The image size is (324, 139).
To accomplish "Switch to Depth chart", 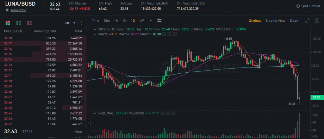I will 295,20.
